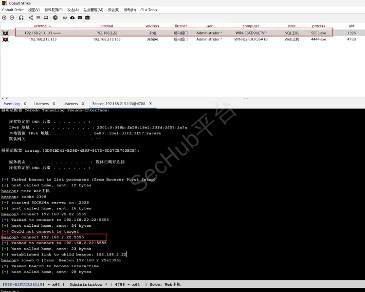The image size is (365, 292).
Task: Close the Event Log tab
Action: coord(25,104)
